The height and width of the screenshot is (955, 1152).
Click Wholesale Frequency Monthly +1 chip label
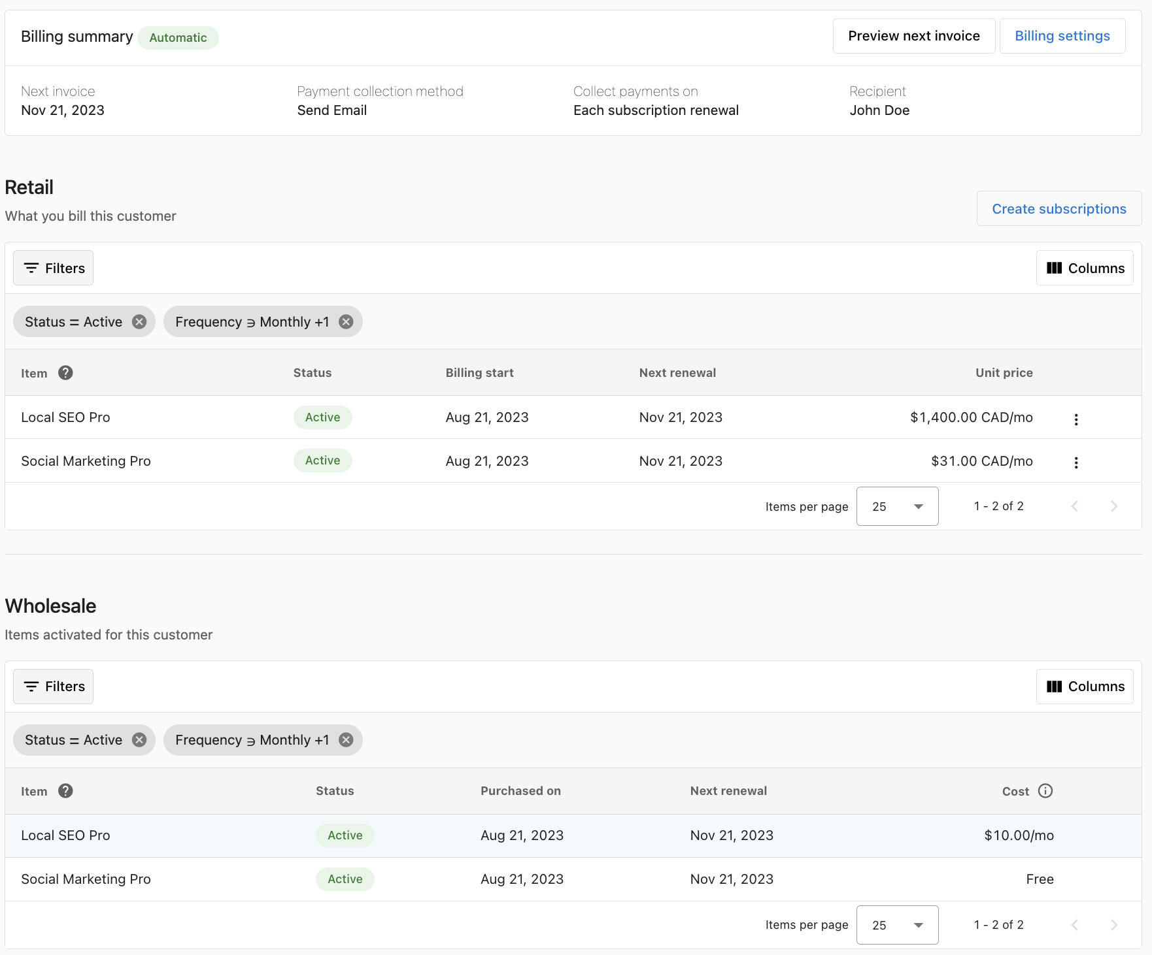252,740
